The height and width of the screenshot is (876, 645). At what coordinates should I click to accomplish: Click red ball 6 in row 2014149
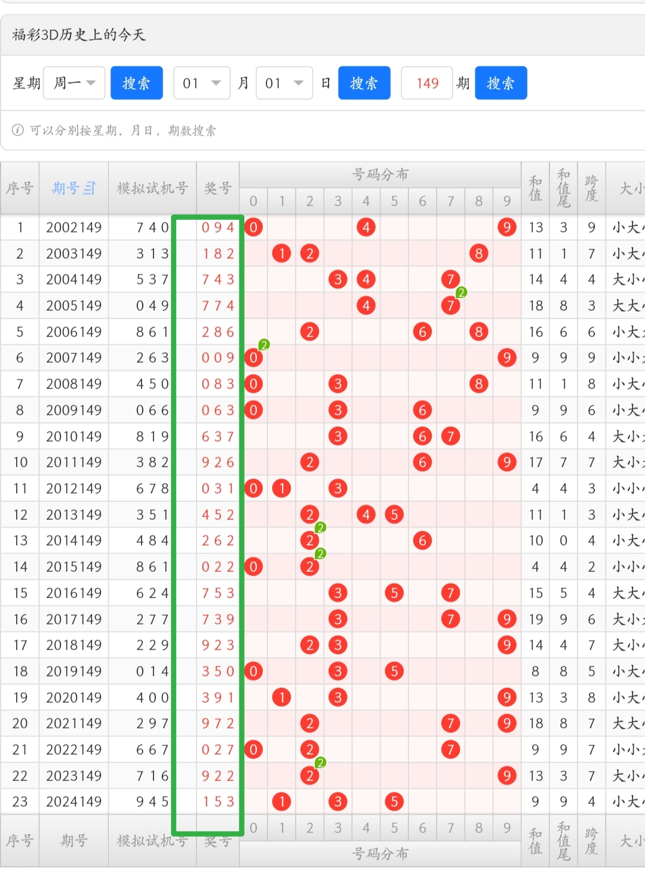422,541
